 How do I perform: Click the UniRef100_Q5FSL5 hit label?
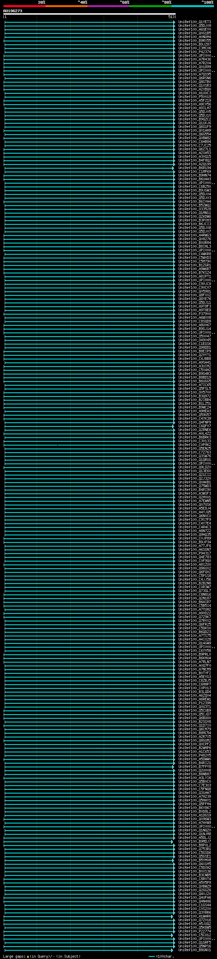click(x=195, y=388)
